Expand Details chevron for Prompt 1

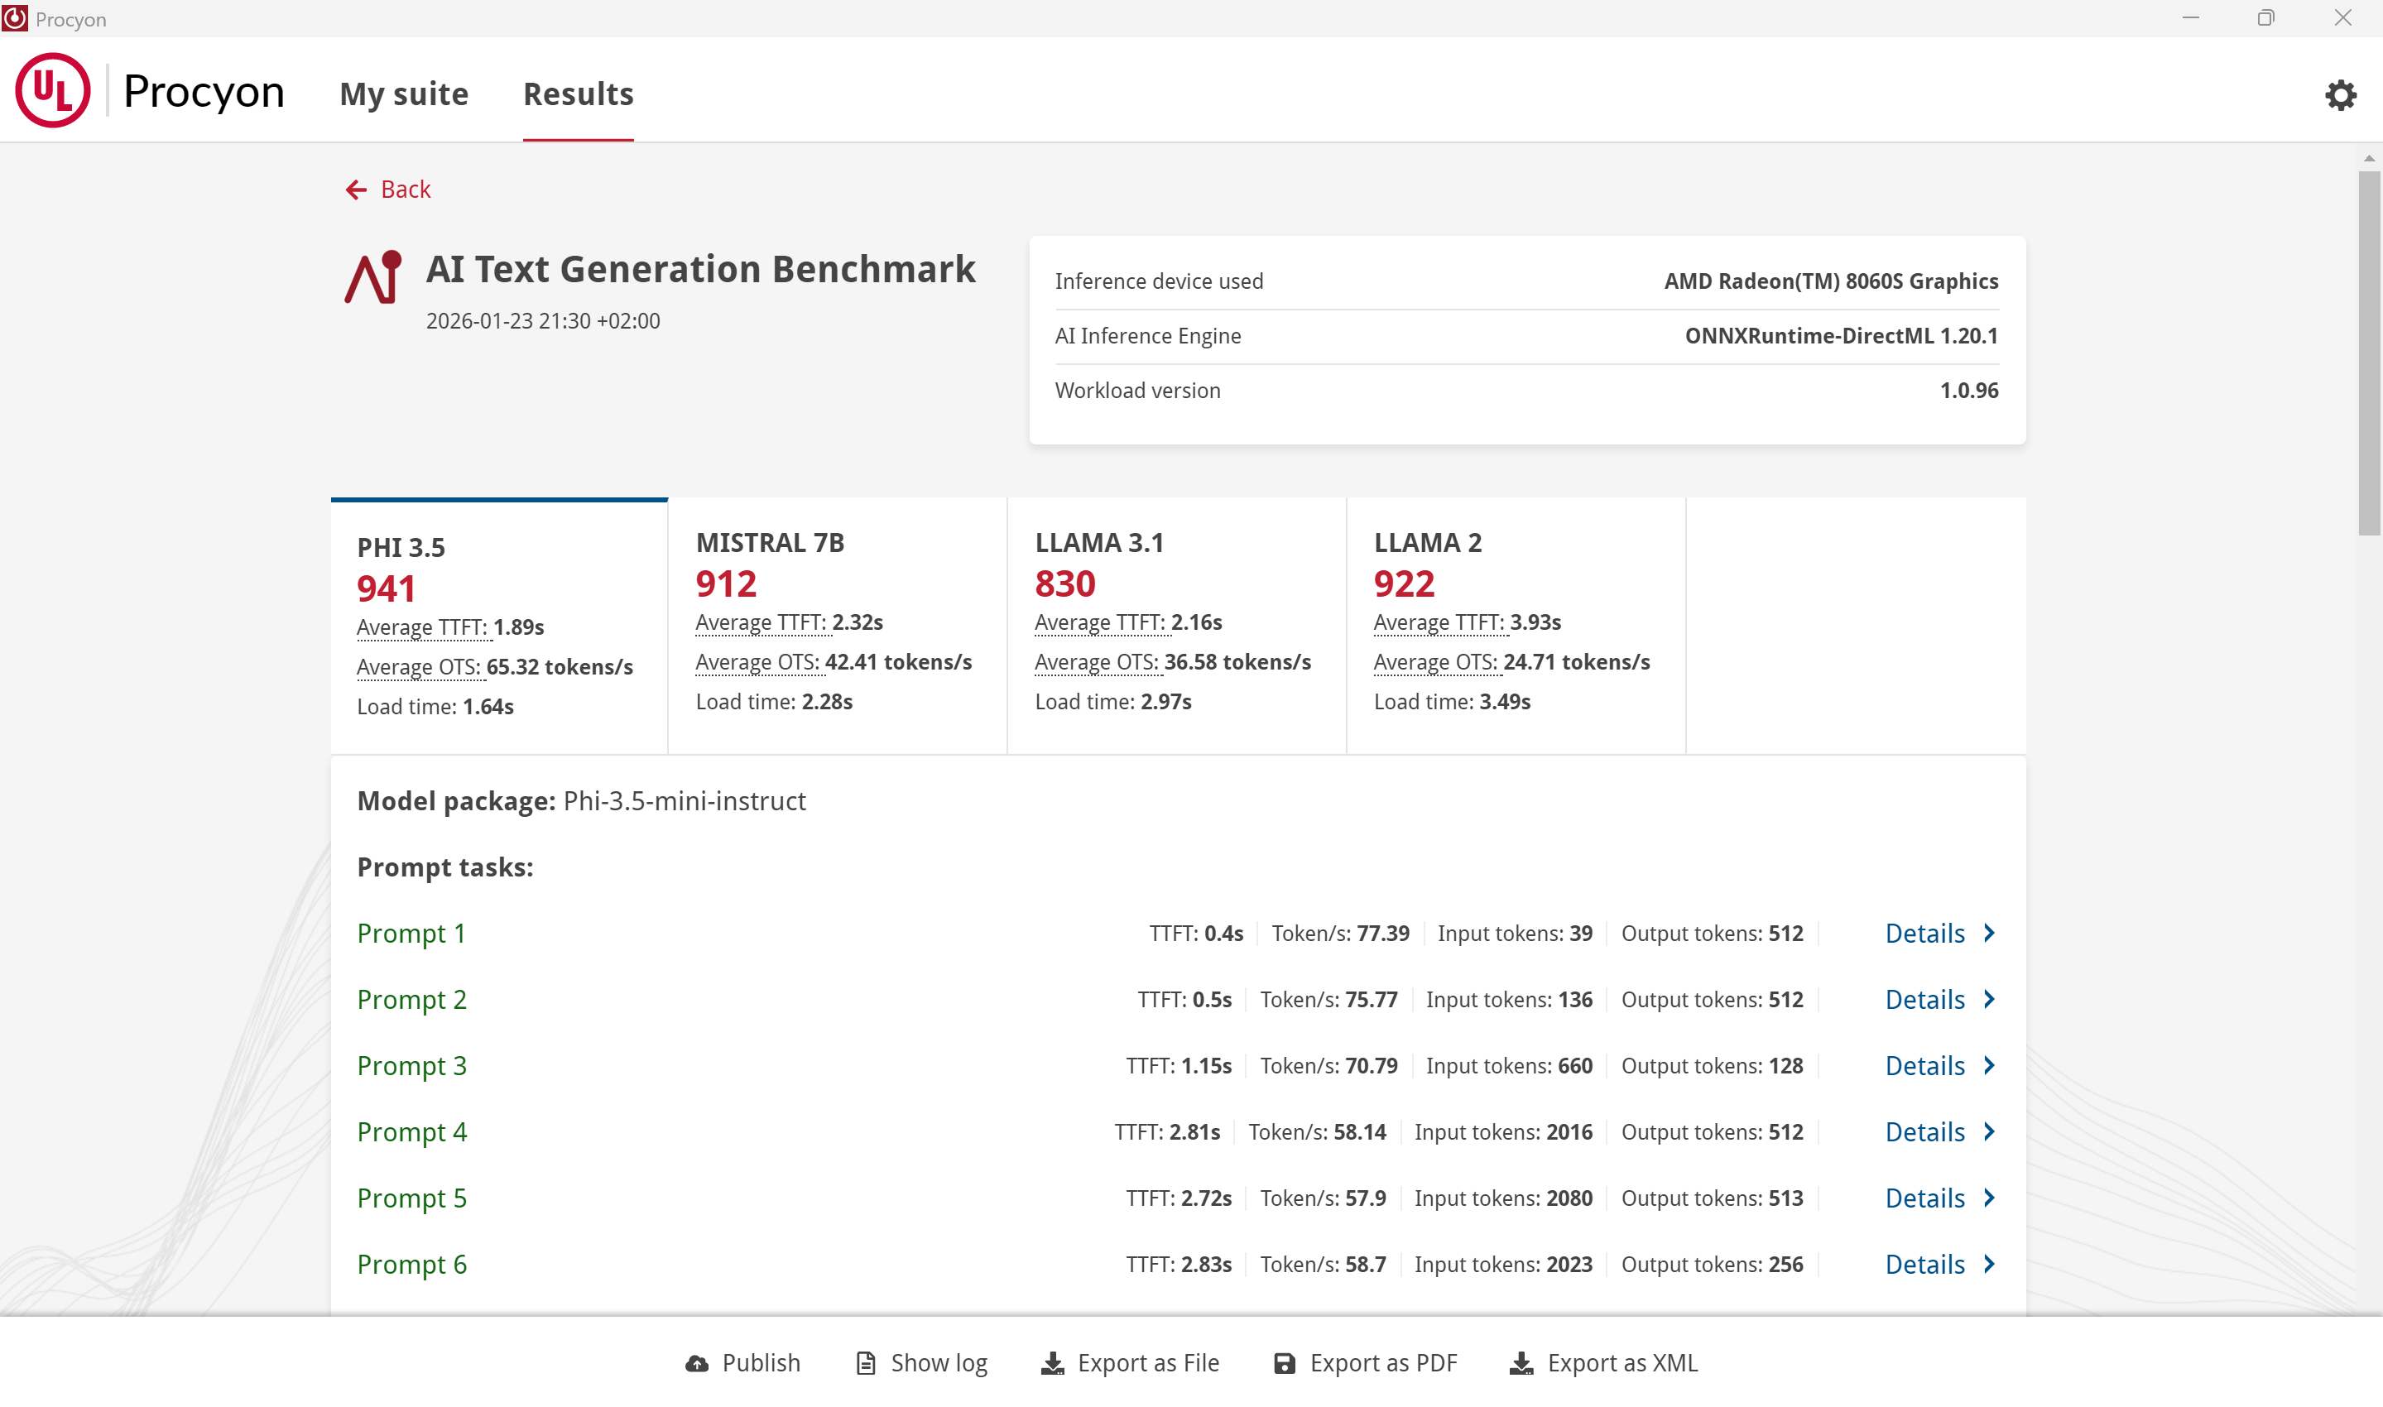pyautogui.click(x=1990, y=933)
